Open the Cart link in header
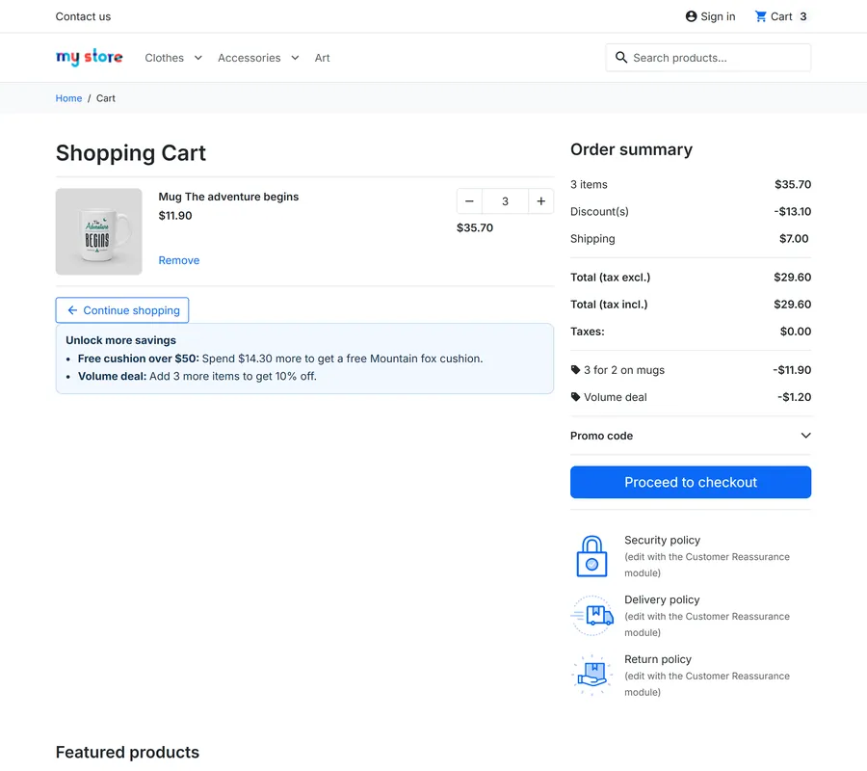Viewport: 867px width, 771px height. pyautogui.click(x=781, y=16)
